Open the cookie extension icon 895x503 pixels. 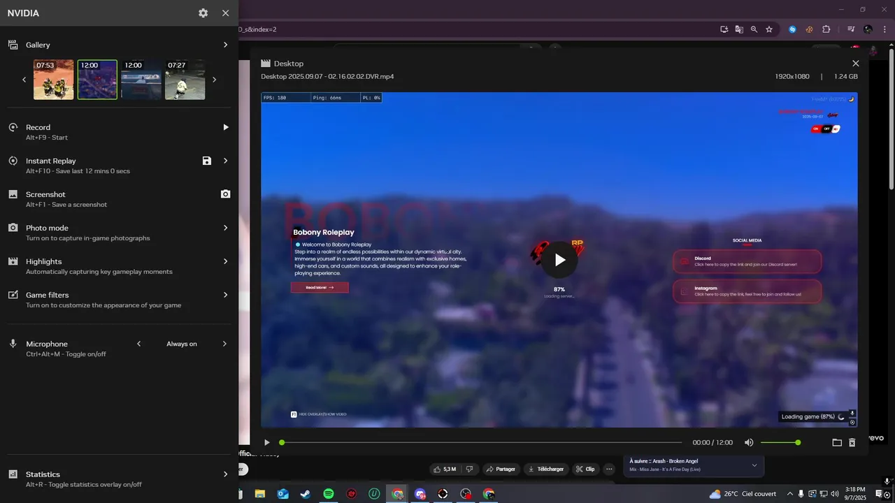tap(809, 29)
